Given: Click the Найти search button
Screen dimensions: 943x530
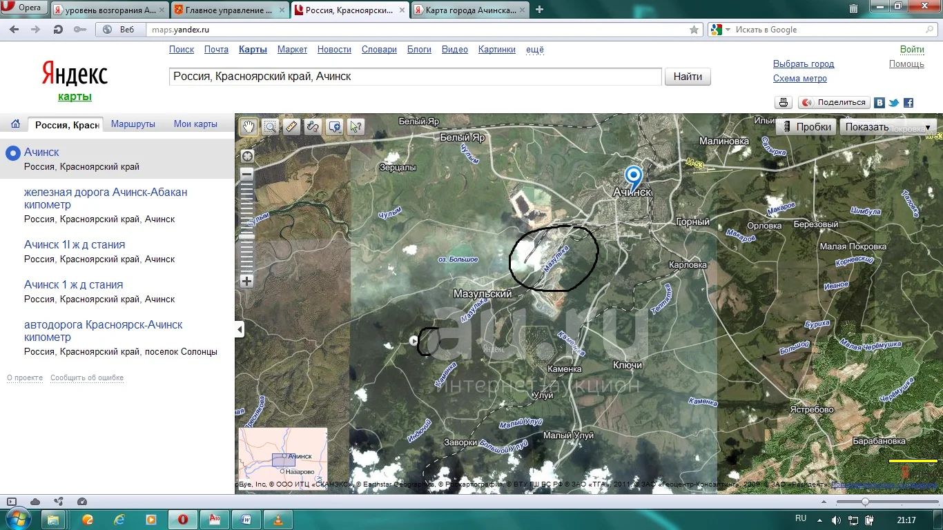Looking at the screenshot, I should point(688,77).
